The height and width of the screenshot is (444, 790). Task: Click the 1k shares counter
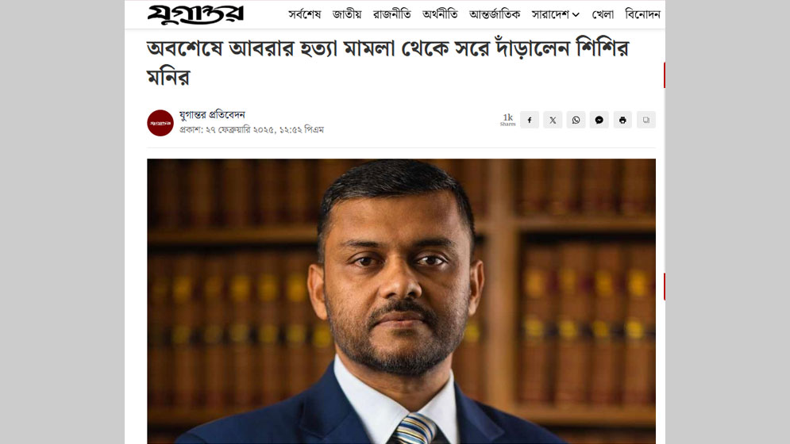pos(508,120)
